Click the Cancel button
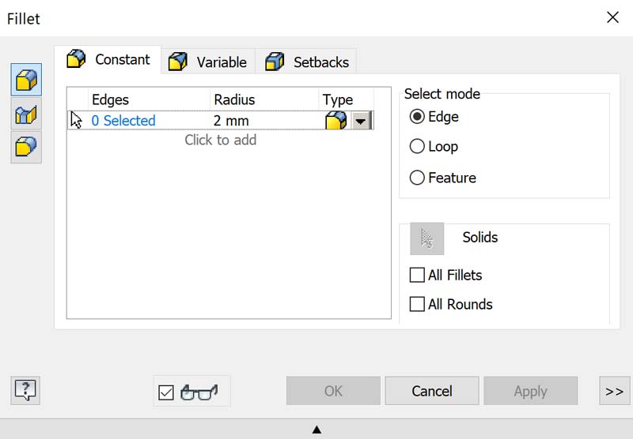633x439 pixels. pos(432,391)
